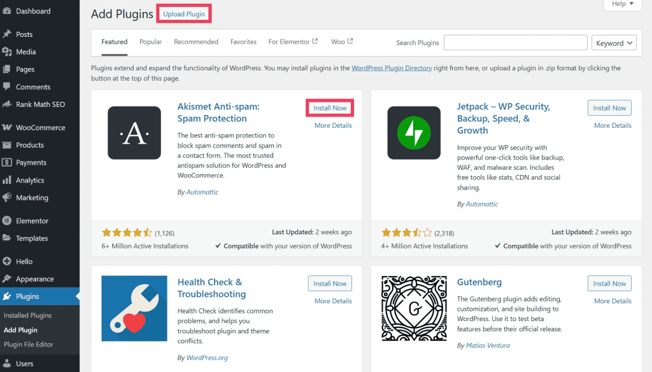View More Details for Health Check

pyautogui.click(x=333, y=301)
